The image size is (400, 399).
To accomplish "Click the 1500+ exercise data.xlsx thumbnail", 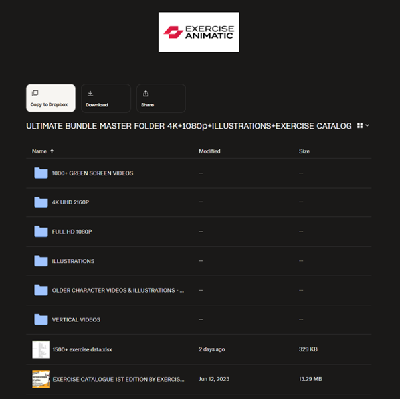I will pyautogui.click(x=41, y=349).
